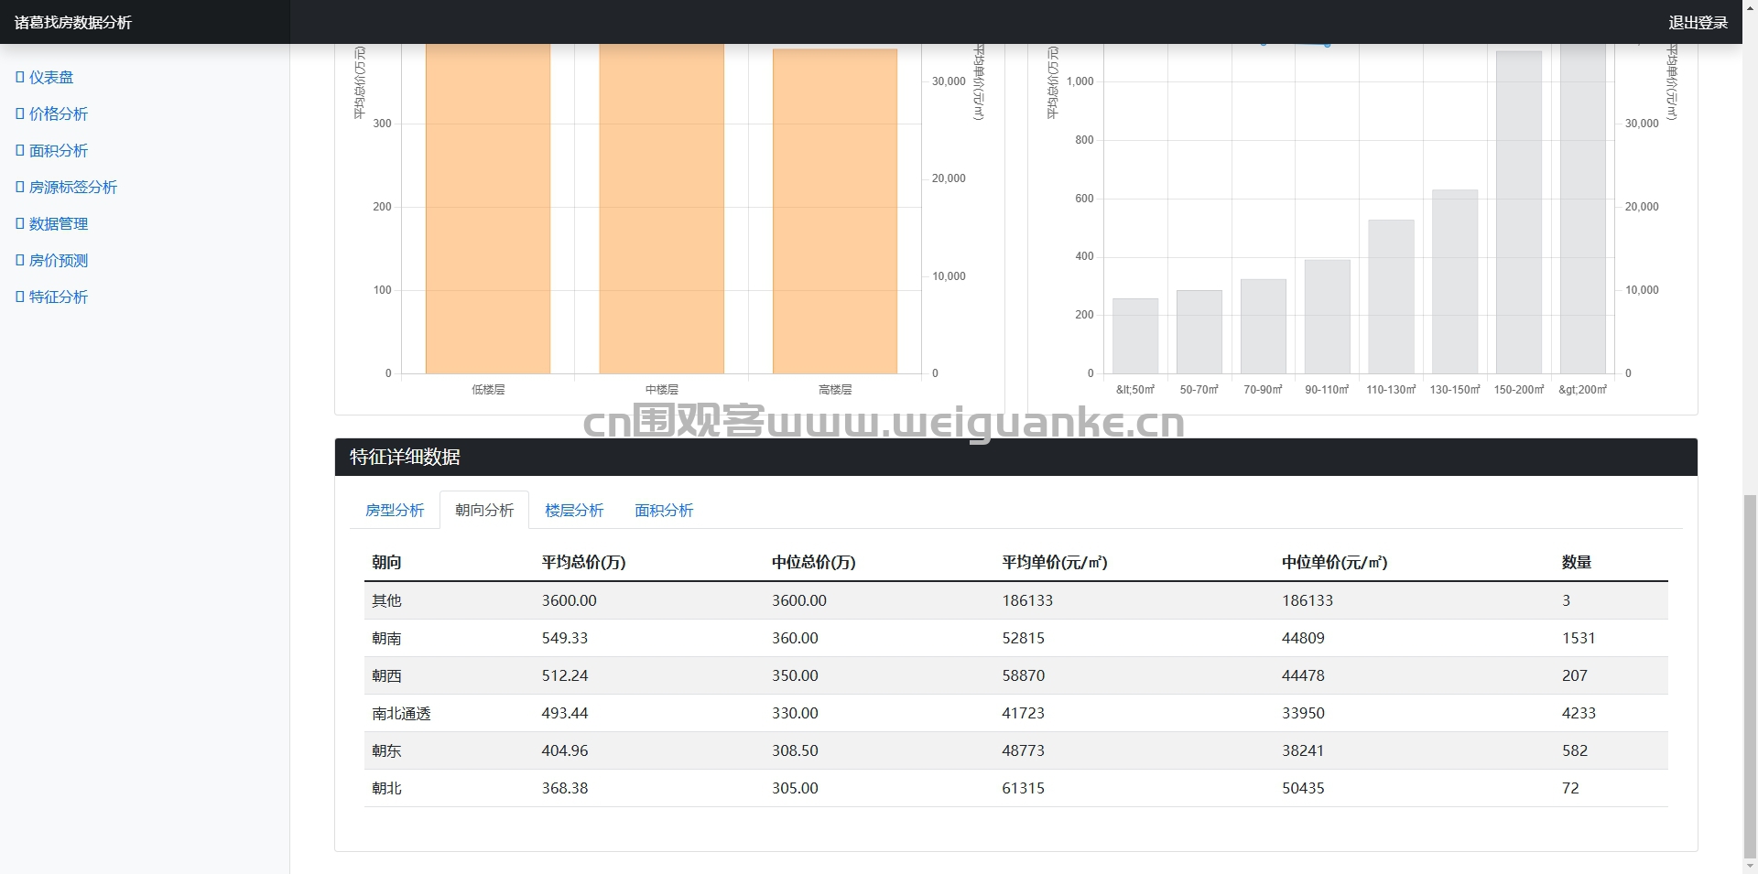Viewport: 1758px width, 874px height.
Task: Open the 价格分析 sidebar link
Action: pos(52,114)
